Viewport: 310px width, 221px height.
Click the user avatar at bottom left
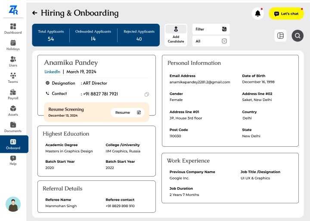tap(13, 204)
